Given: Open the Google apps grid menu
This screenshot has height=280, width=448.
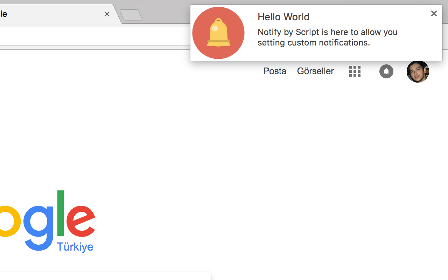Looking at the screenshot, I should point(355,71).
